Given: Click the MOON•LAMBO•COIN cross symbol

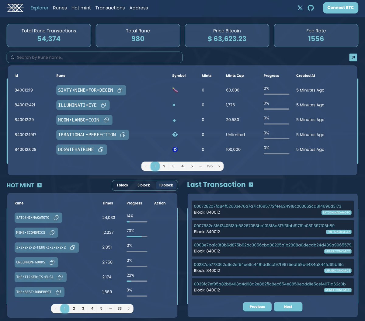Looking at the screenshot, I should [x=174, y=120].
